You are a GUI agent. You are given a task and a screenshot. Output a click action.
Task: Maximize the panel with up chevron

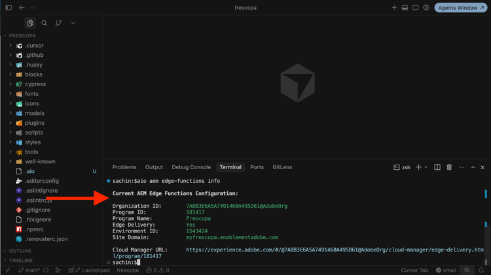point(473,167)
